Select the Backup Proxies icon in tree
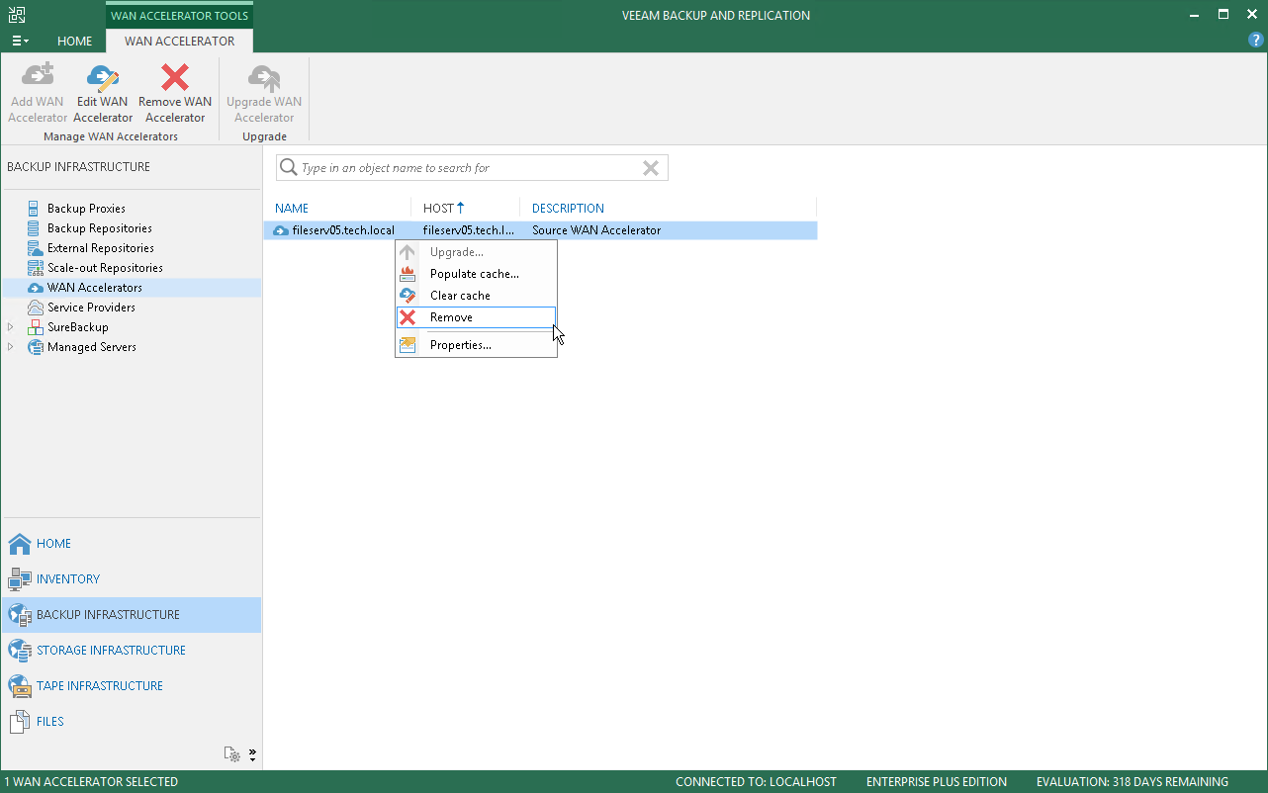The width and height of the screenshot is (1268, 793). (36, 209)
